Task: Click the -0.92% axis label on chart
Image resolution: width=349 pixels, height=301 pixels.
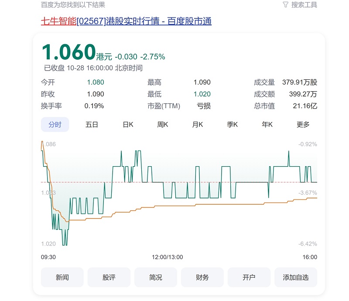Action: tap(308, 144)
